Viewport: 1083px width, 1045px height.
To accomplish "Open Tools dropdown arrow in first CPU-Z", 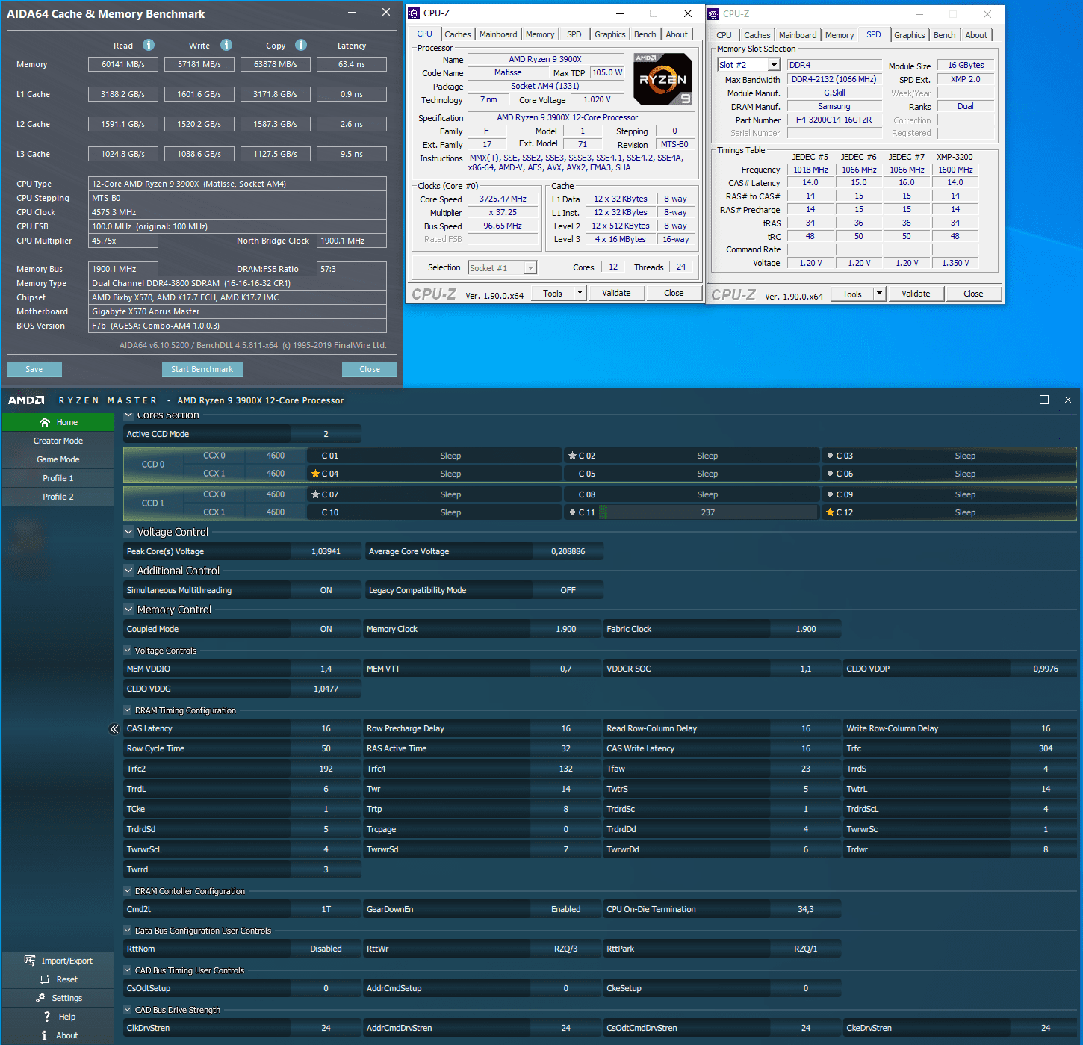I will point(580,293).
